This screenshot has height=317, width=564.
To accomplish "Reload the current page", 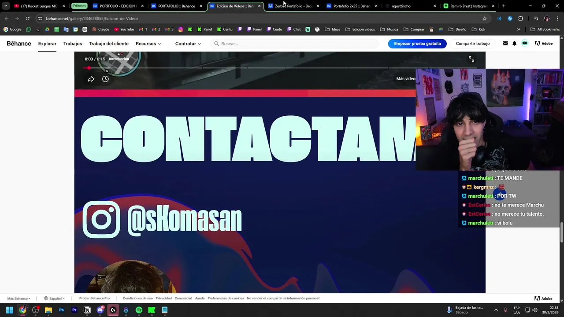I will coord(27,18).
